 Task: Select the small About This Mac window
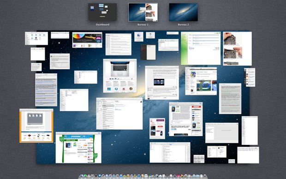click(139, 36)
